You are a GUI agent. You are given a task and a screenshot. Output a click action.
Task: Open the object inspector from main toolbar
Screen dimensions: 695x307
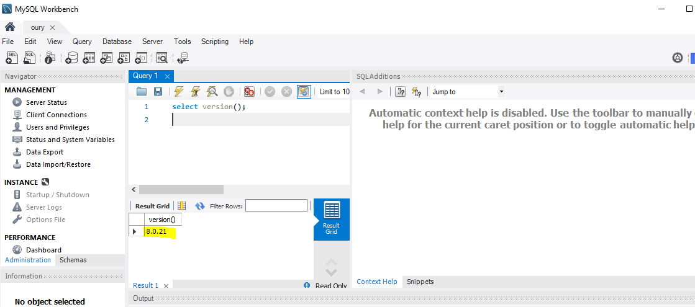pyautogui.click(x=50, y=57)
